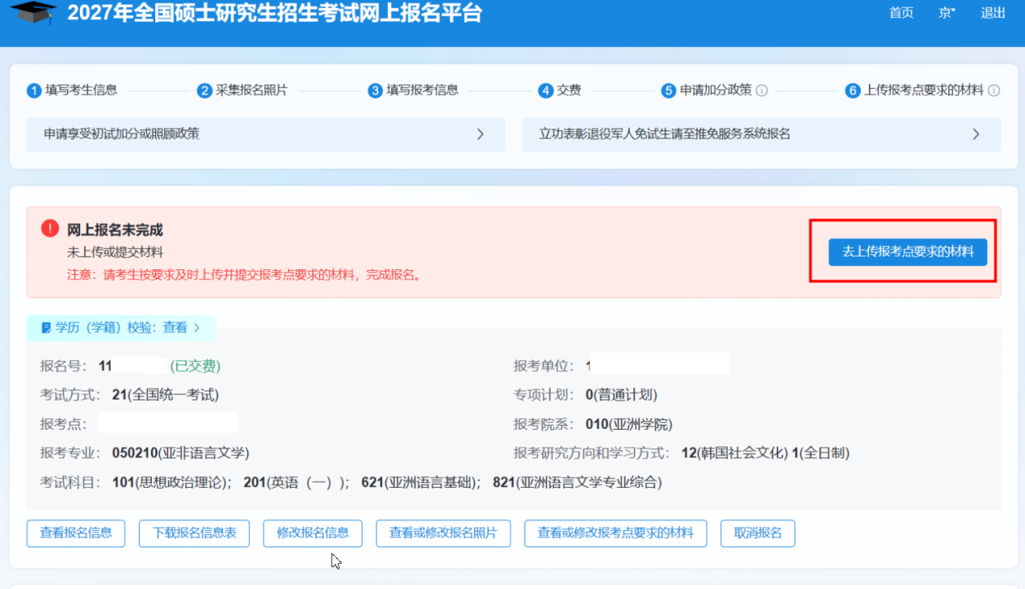Click 退出 to log out
The height and width of the screenshot is (589, 1025).
pyautogui.click(x=993, y=13)
